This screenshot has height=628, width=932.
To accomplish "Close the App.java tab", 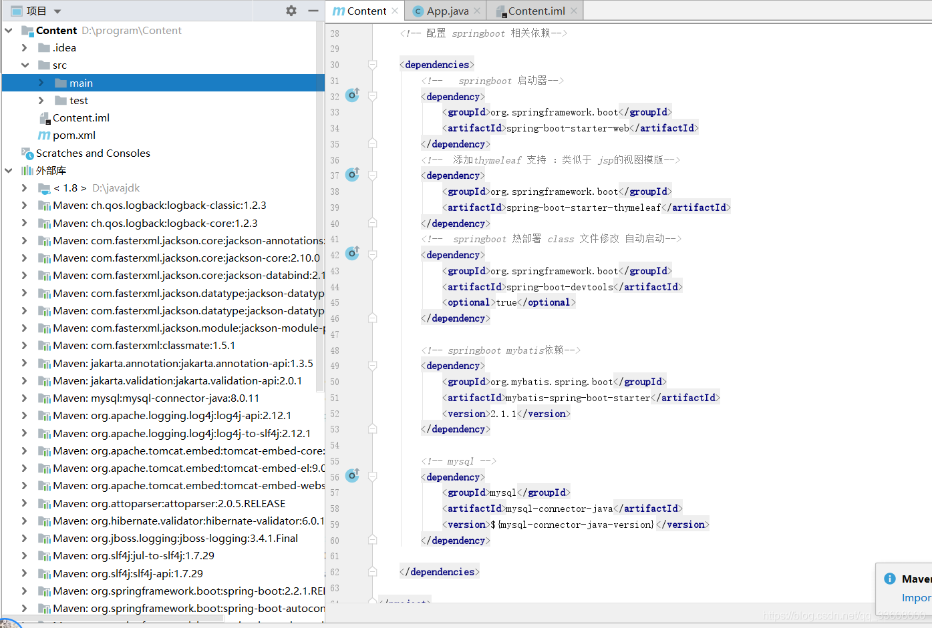I will pos(477,11).
